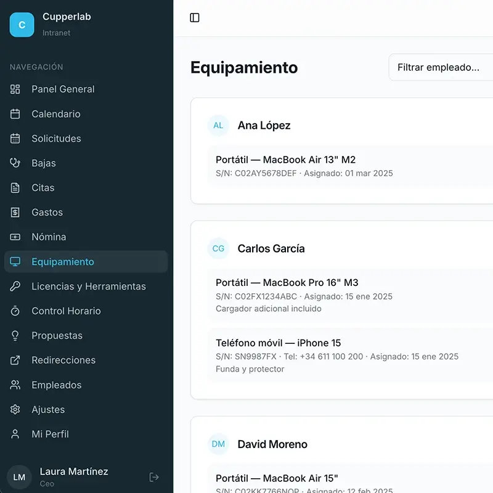
Task: Select the MacBook Air 15" item
Action: [350, 478]
